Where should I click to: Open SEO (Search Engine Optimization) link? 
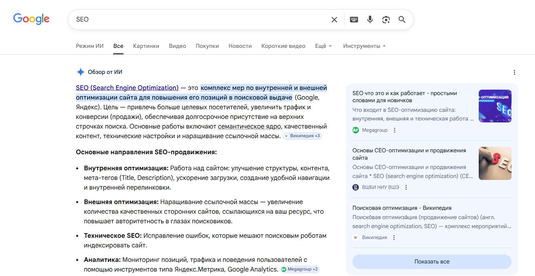point(127,88)
